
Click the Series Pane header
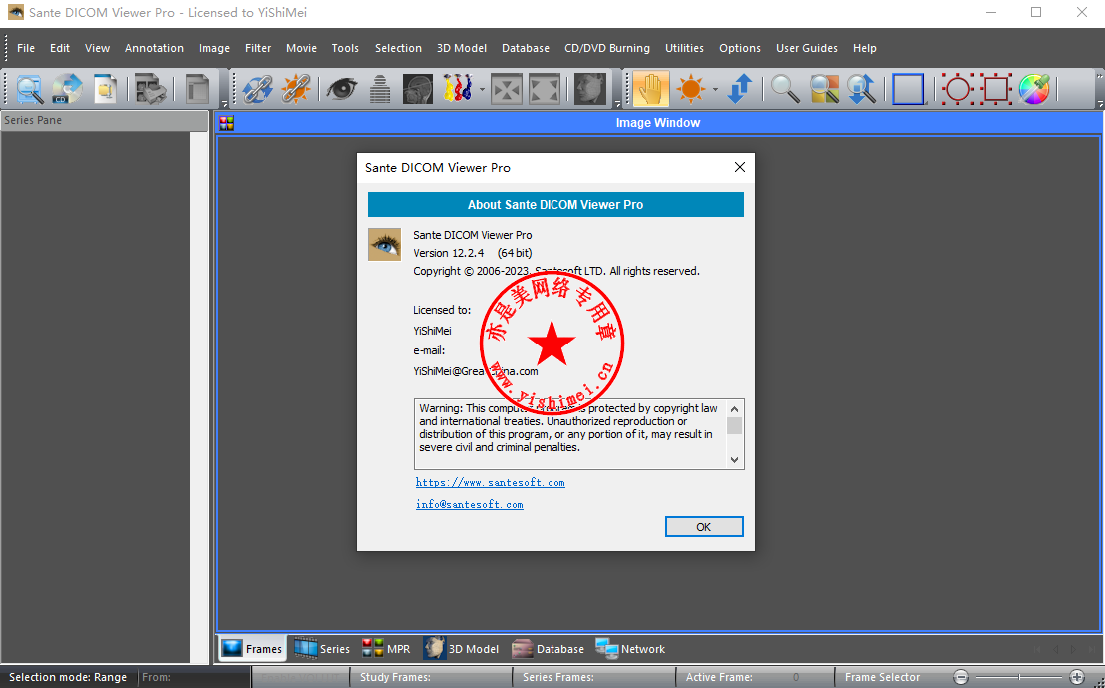(104, 121)
